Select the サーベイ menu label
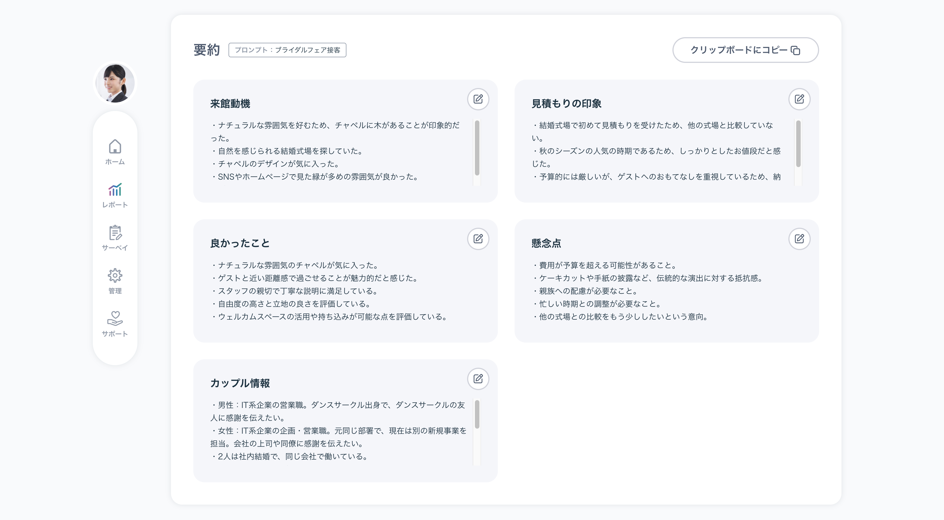This screenshot has width=944, height=520. (x=115, y=248)
